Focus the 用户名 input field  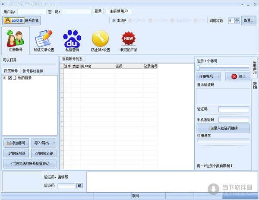32,12
